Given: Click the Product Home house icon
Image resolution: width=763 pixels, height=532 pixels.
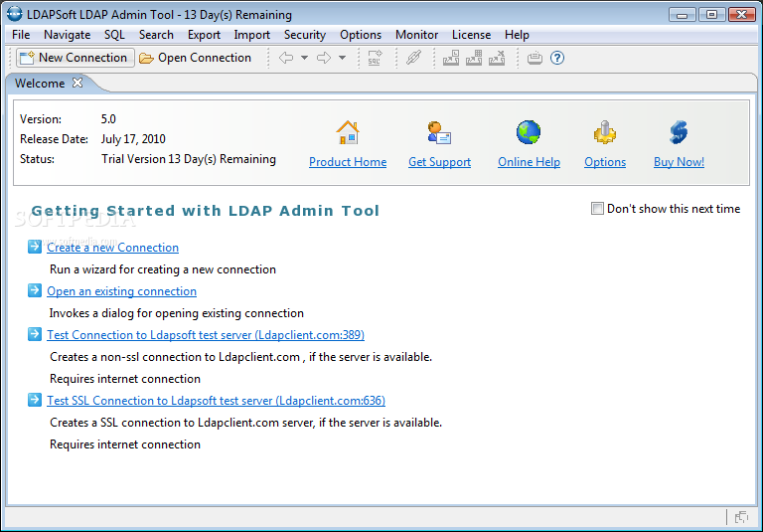Looking at the screenshot, I should point(348,132).
